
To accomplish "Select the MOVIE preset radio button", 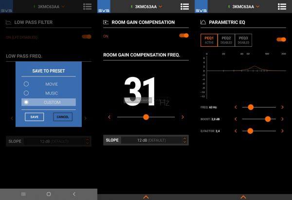I will tap(26, 84).
